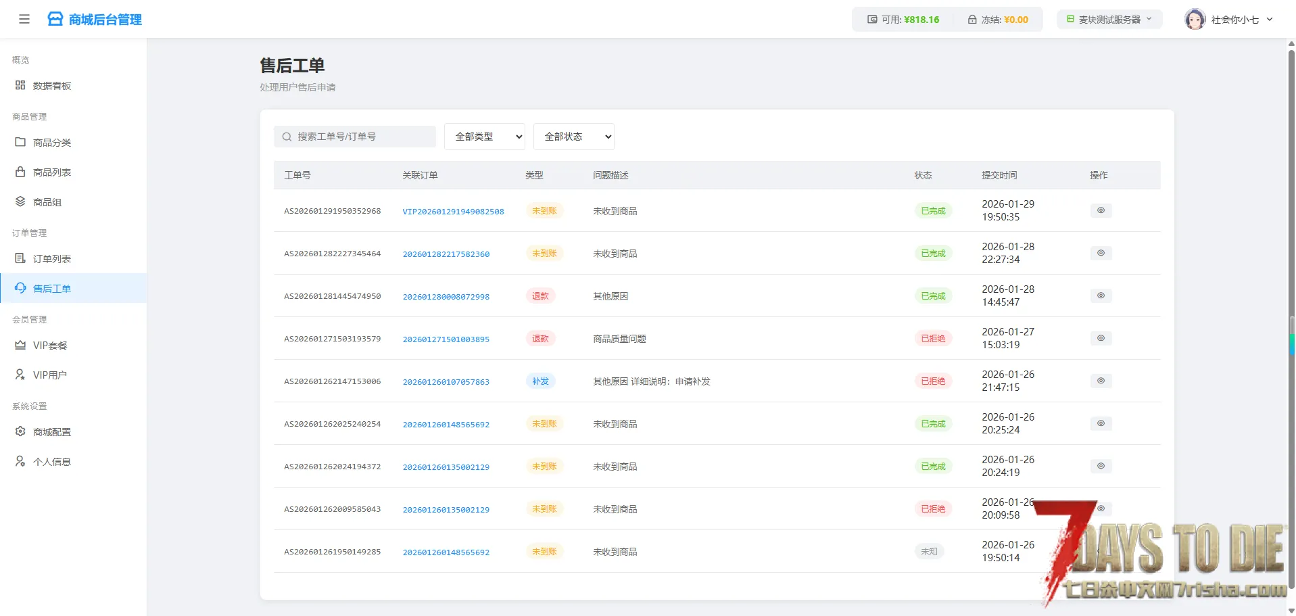1296x616 pixels.
Task: Click the crown icon for VIP套餐
Action: [x=20, y=345]
